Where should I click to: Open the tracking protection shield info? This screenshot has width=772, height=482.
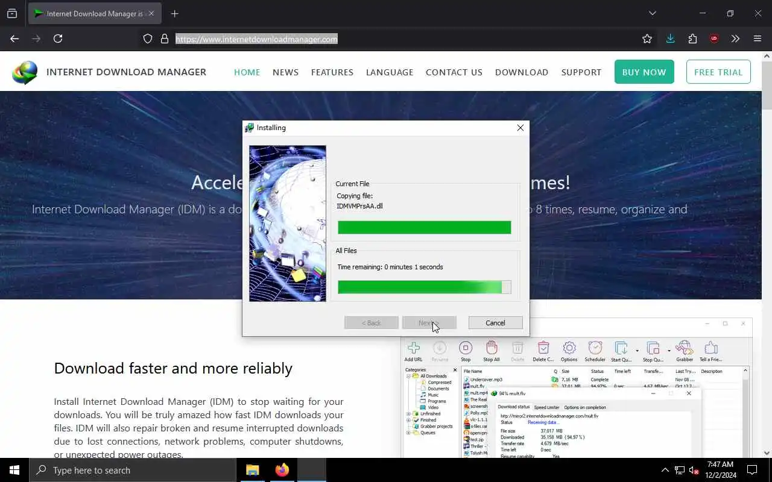pos(148,39)
